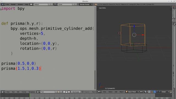The width and height of the screenshot is (176, 99).
Task: Click the white manipulator center circle
Action: 134,35
